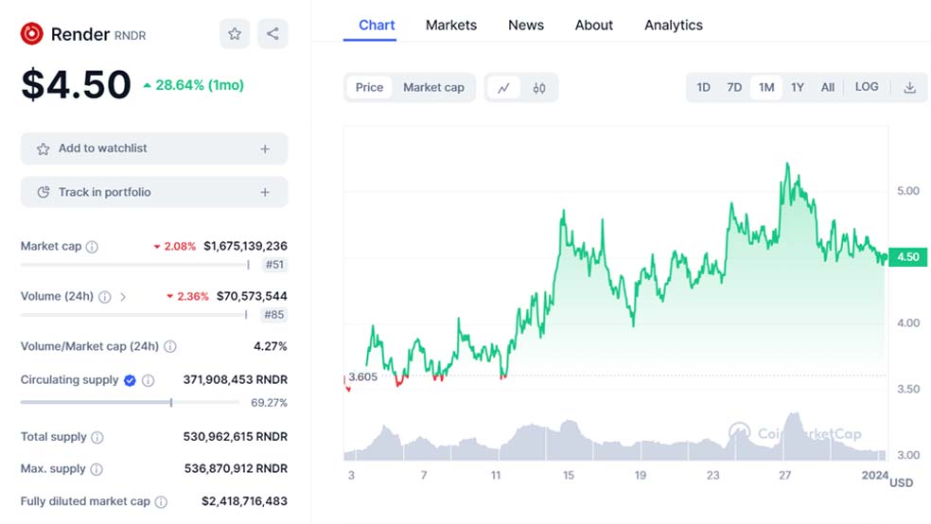Screen dimensions: 931x524
Task: Set chart range to 1D
Action: coord(704,88)
